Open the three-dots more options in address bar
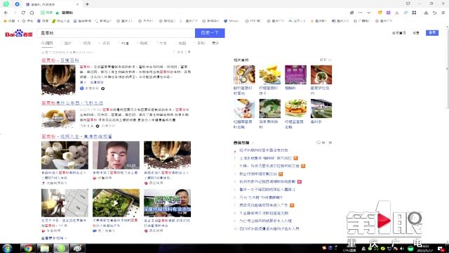Image resolution: width=449 pixels, height=253 pixels. (x=360, y=13)
